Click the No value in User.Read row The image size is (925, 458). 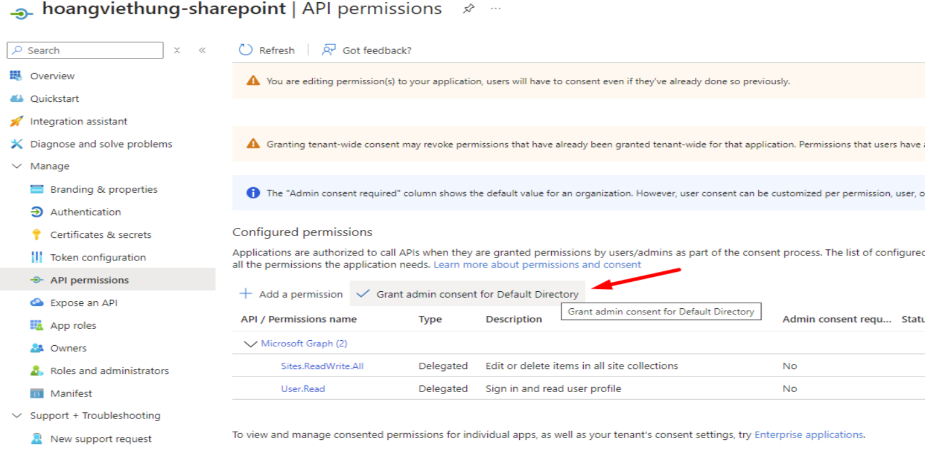(x=790, y=388)
